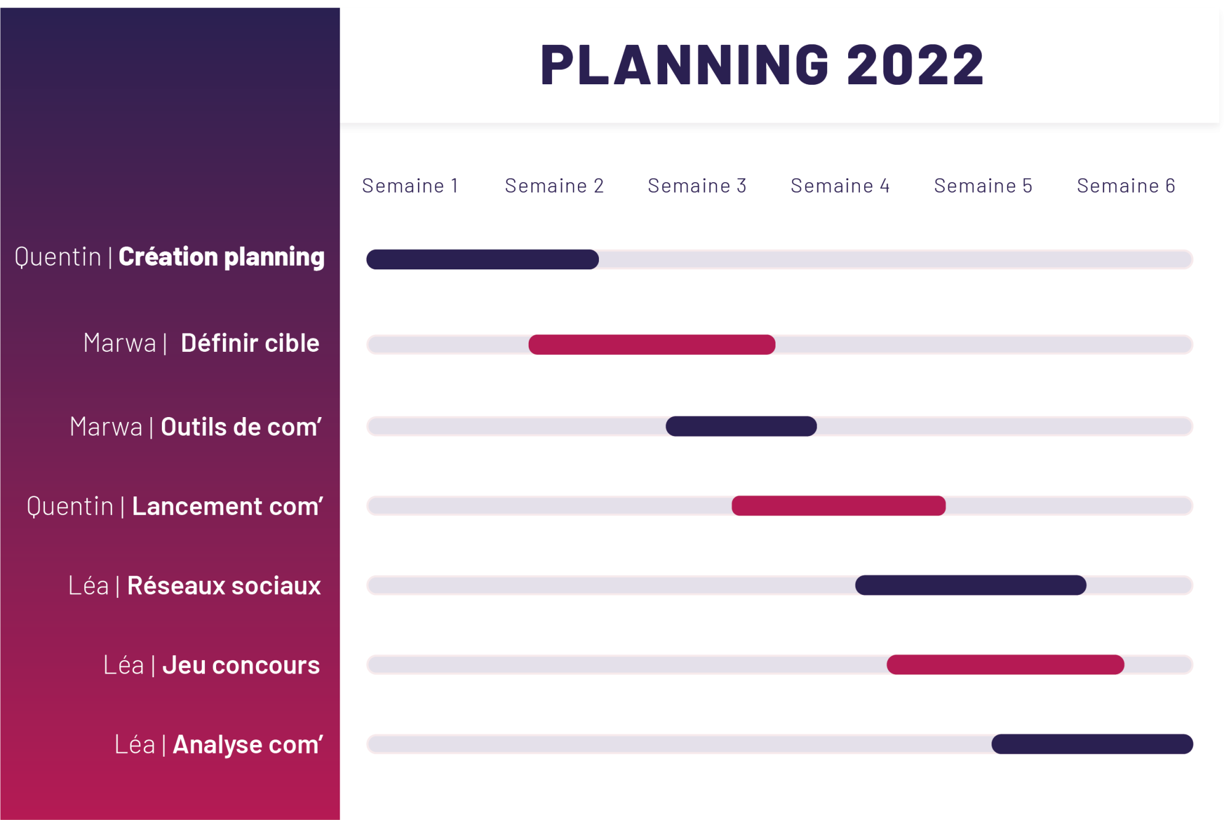Select the Quentin | Lancement com' label
The height and width of the screenshot is (820, 1231).
coord(175,506)
